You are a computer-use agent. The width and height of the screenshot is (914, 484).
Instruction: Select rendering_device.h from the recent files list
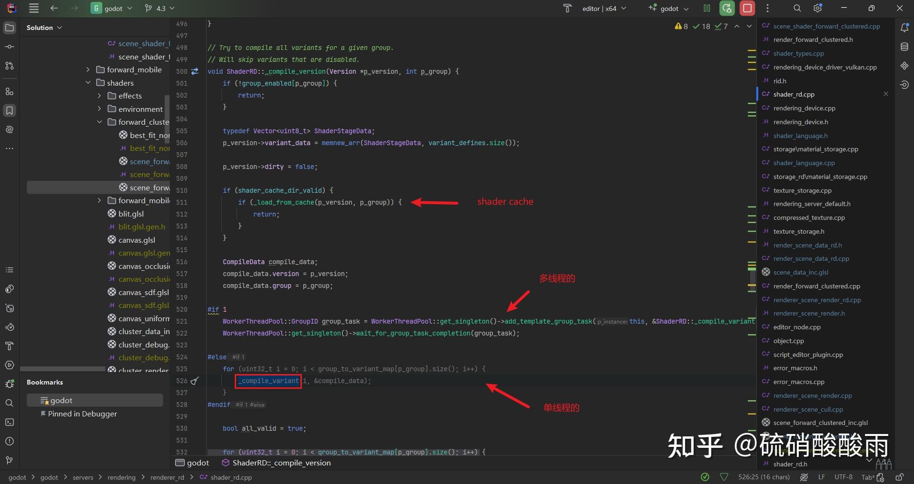(x=800, y=122)
